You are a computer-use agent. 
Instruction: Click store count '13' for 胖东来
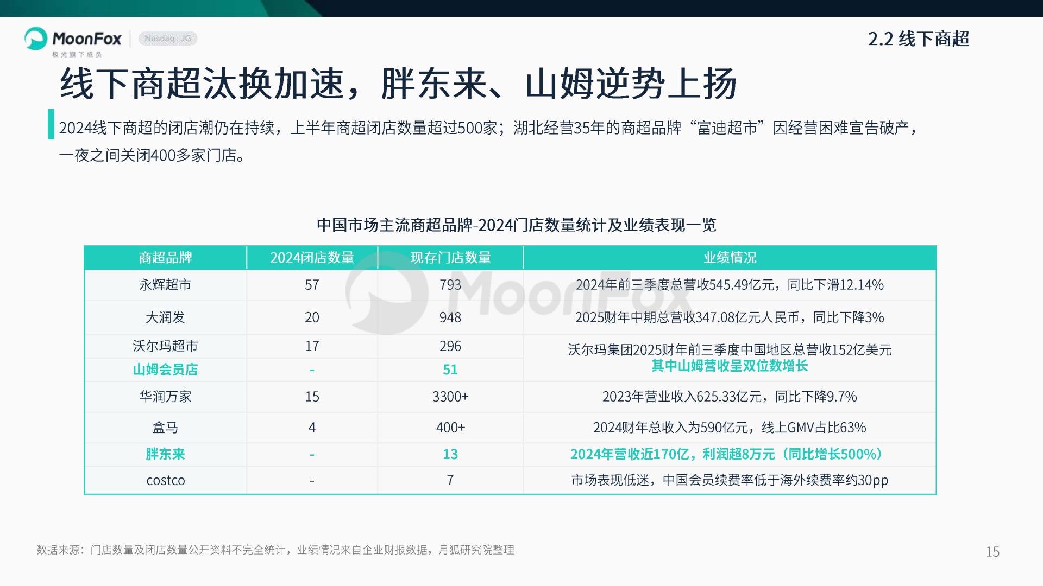pyautogui.click(x=450, y=454)
